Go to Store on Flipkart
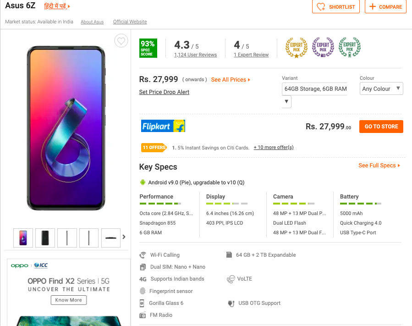Image resolution: width=412 pixels, height=326 pixels. click(x=381, y=127)
